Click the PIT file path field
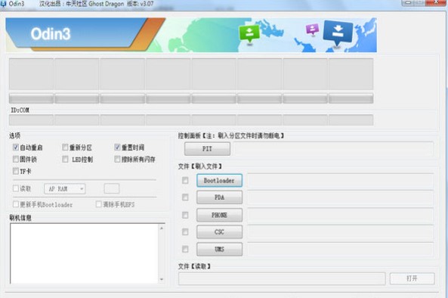 point(333,149)
